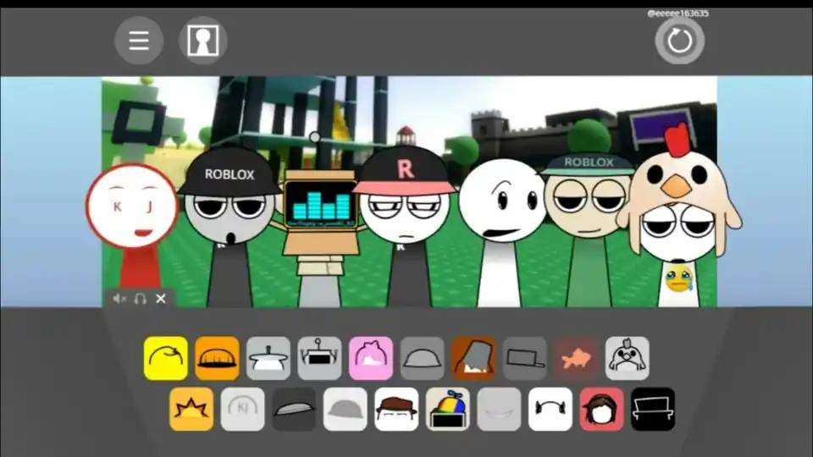Open the hamburger menu button
The height and width of the screenshot is (457, 813).
139,41
